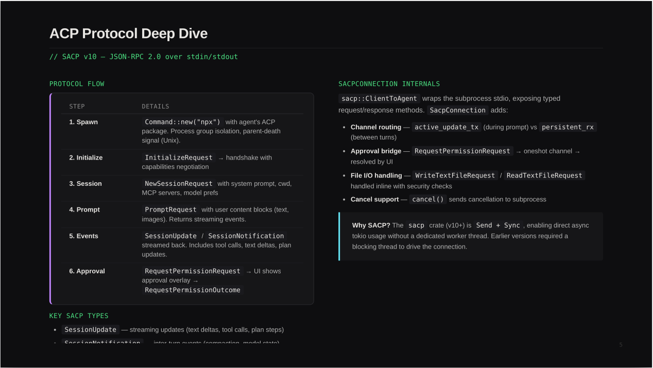Click the cancel() code tag

pyautogui.click(x=427, y=199)
